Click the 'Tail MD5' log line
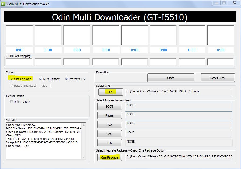The width and height of the screenshot is (241, 169). pyautogui.click(x=40, y=139)
